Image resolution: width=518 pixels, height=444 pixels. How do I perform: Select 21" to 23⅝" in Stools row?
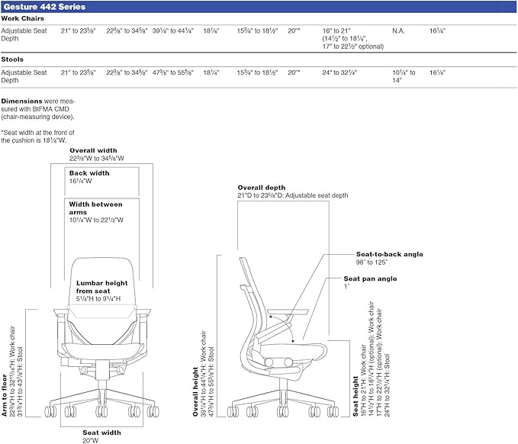[x=79, y=72]
